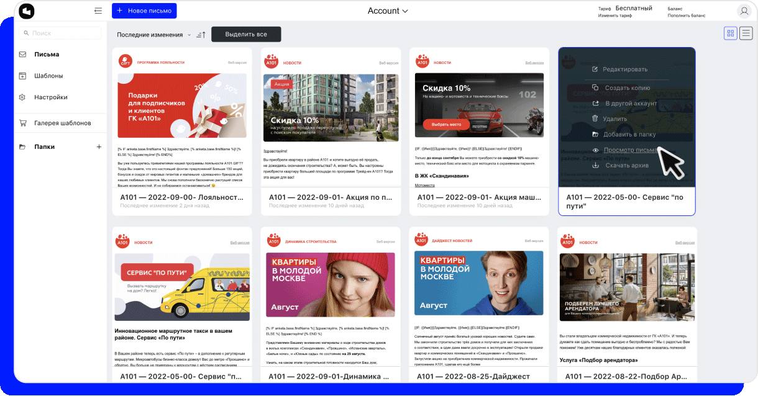Screen dimensions: 758x396
Task: Select the A101 — 2022-09-00- Лояльность title
Action: click(181, 197)
